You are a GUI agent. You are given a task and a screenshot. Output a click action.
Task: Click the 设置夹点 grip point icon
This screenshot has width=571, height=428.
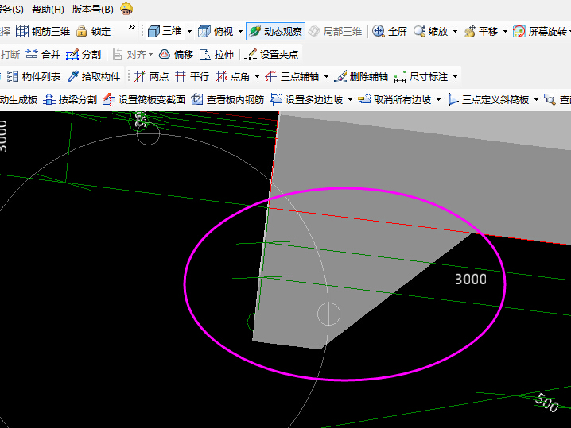[x=251, y=55]
